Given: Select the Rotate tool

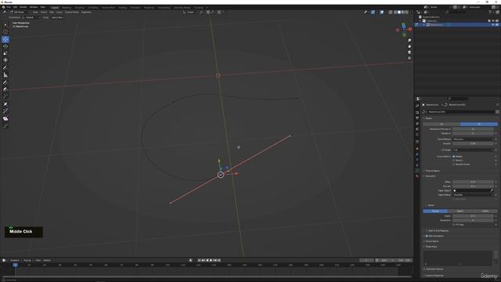Looking at the screenshot, I should pos(5,46).
